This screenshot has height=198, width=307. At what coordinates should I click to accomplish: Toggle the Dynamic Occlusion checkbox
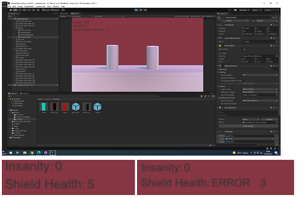pos(244,104)
